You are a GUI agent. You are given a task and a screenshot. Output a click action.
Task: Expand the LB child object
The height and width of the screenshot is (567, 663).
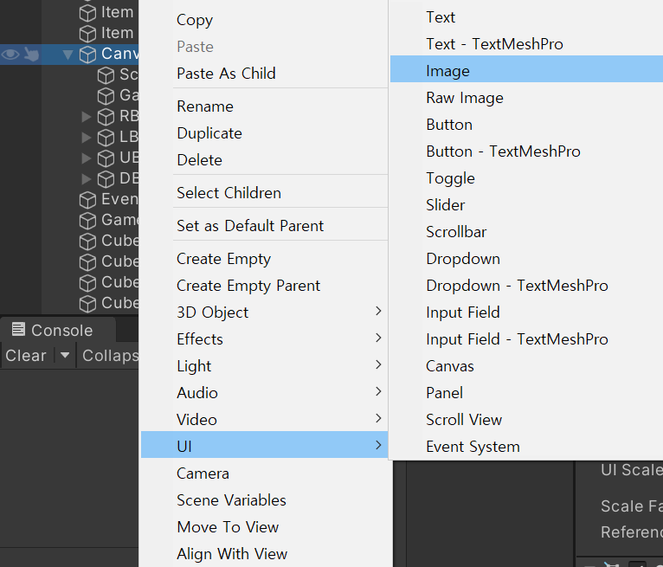coord(87,137)
